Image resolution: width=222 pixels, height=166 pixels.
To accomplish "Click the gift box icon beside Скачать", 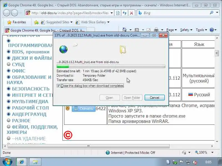I will (x=67, y=108).
